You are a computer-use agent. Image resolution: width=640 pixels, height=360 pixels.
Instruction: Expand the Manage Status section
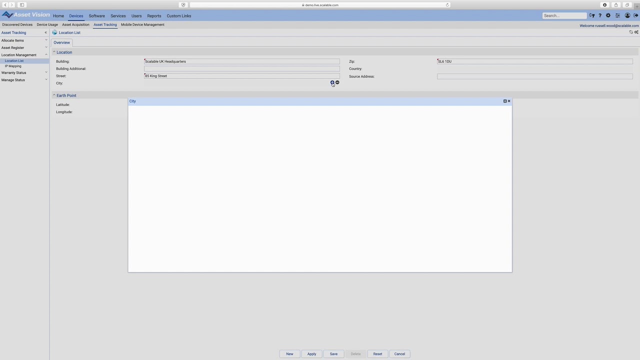46,80
